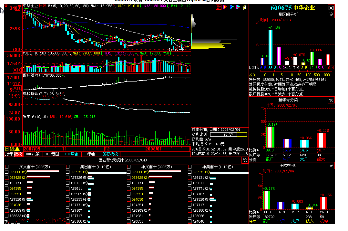Viewport: 348px width, 231px height.
Task: Open the DDE决策 template tab
Action: (x=33, y=154)
